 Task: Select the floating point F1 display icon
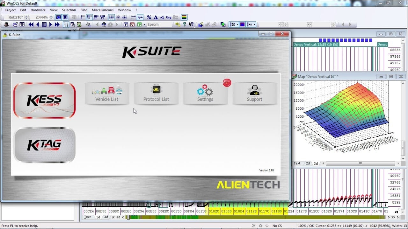[x=103, y=17]
